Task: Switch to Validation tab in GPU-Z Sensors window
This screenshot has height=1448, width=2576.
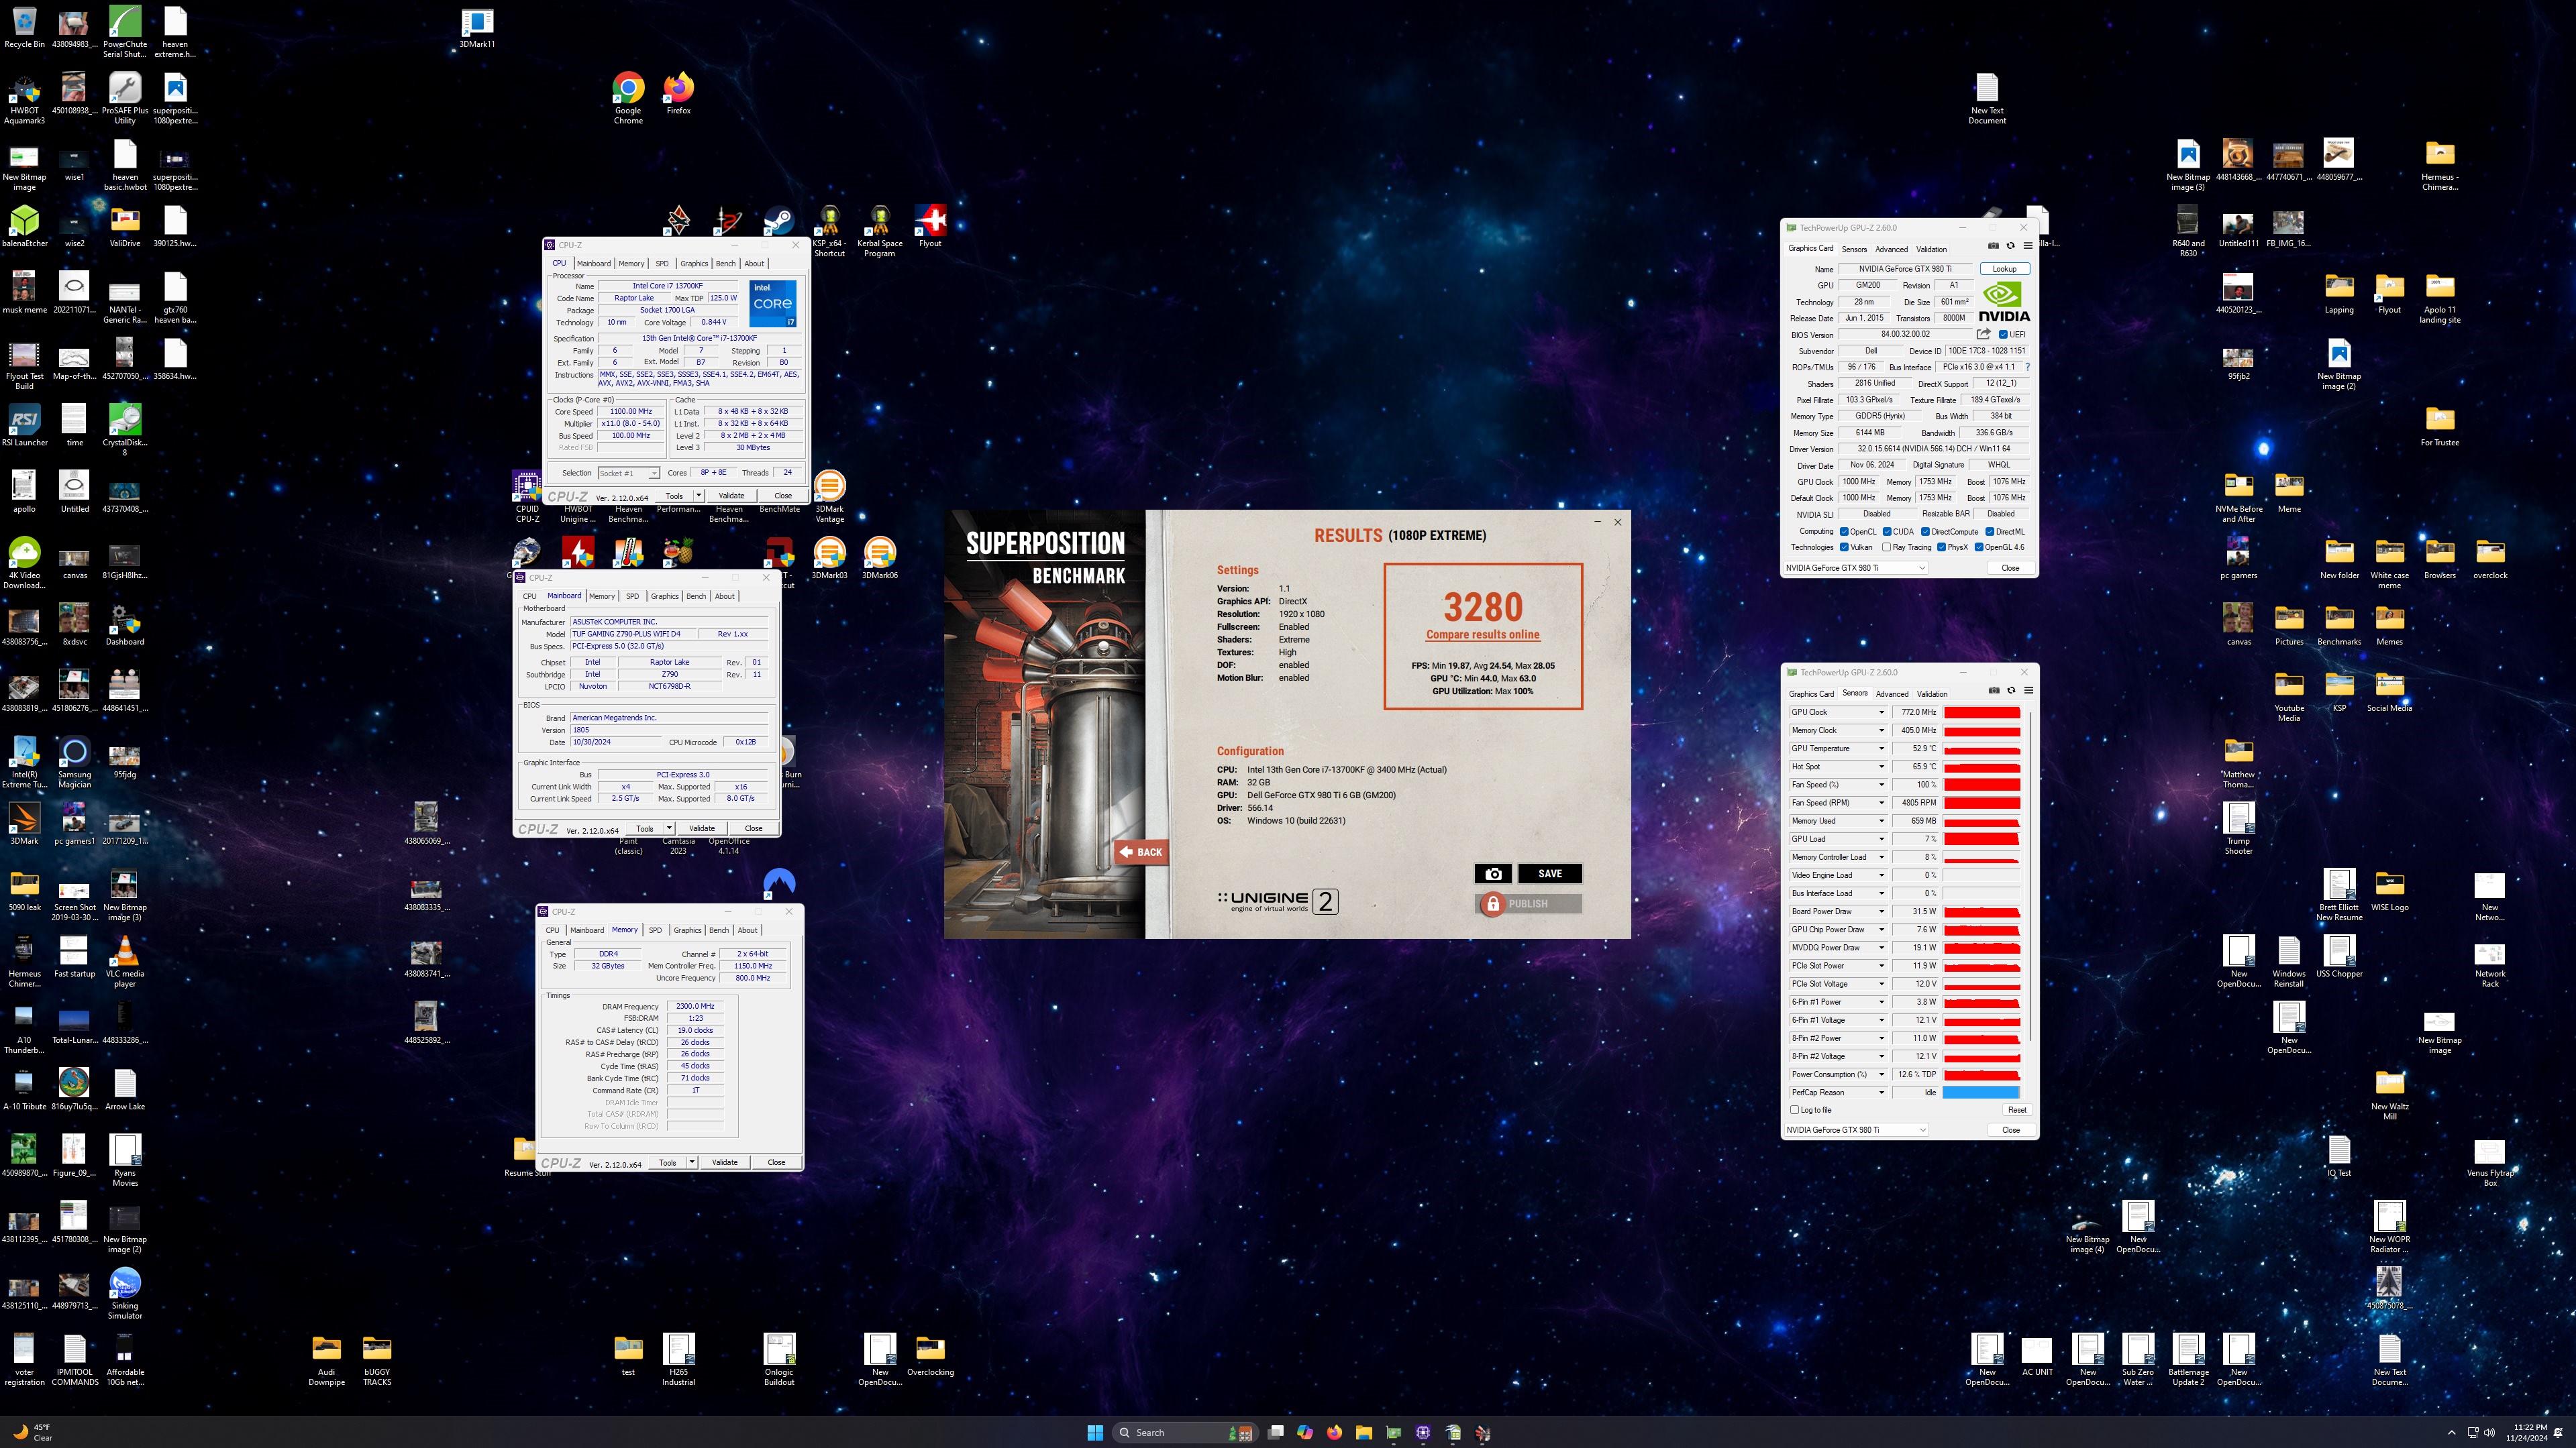Action: coord(1932,693)
